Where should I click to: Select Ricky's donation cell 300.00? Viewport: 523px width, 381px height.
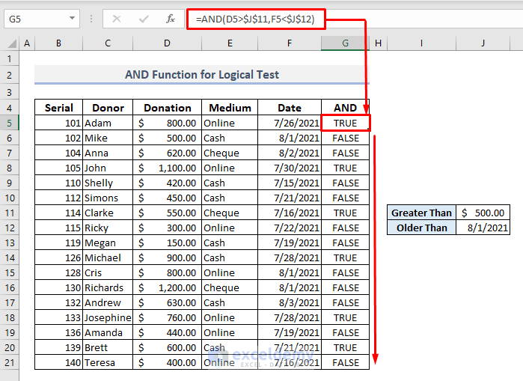167,228
